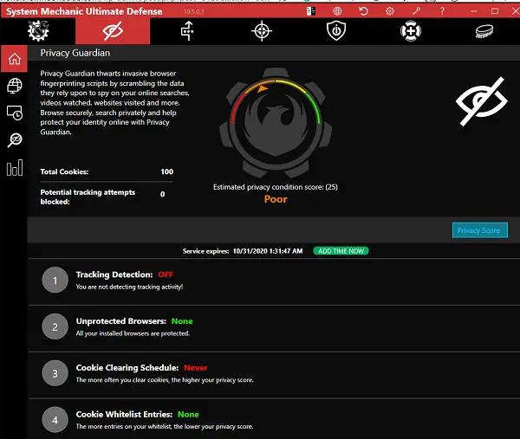The width and height of the screenshot is (520, 439).
Task: Open help question mark icon
Action: (442, 11)
